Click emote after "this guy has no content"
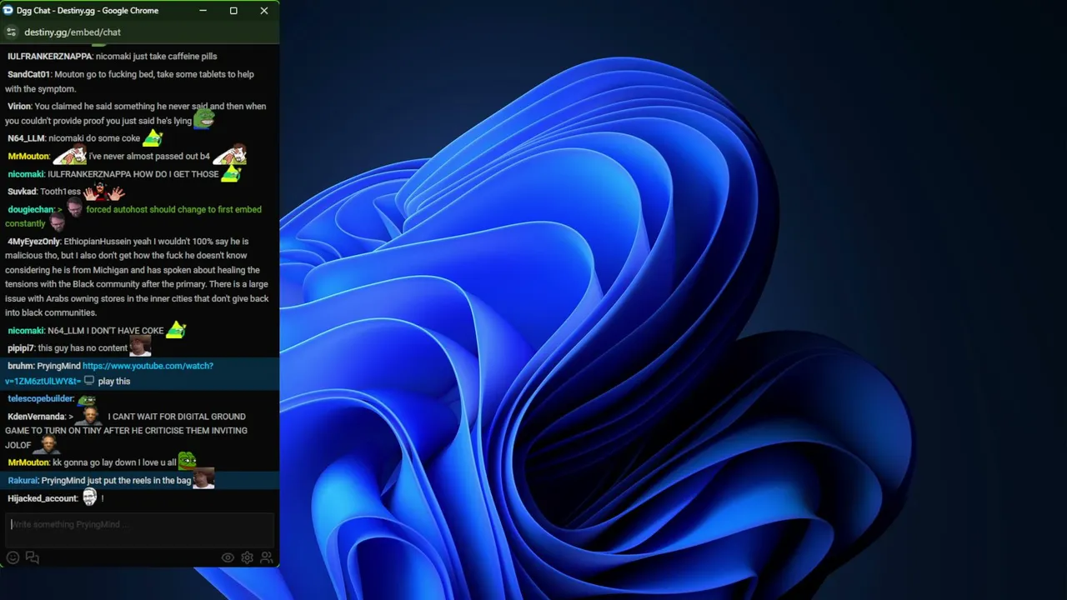 [140, 347]
